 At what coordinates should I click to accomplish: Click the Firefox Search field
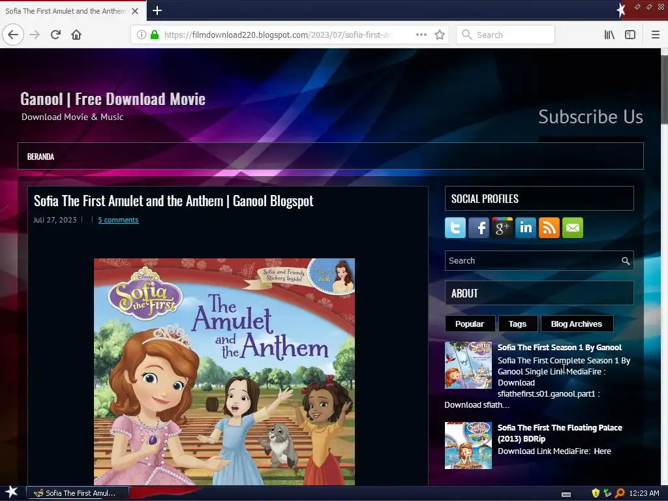click(x=506, y=35)
